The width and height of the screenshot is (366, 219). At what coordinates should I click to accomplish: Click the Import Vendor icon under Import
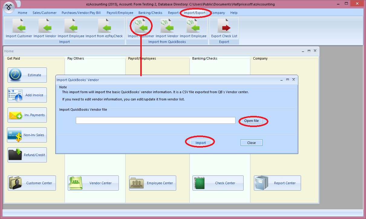[x=45, y=28]
